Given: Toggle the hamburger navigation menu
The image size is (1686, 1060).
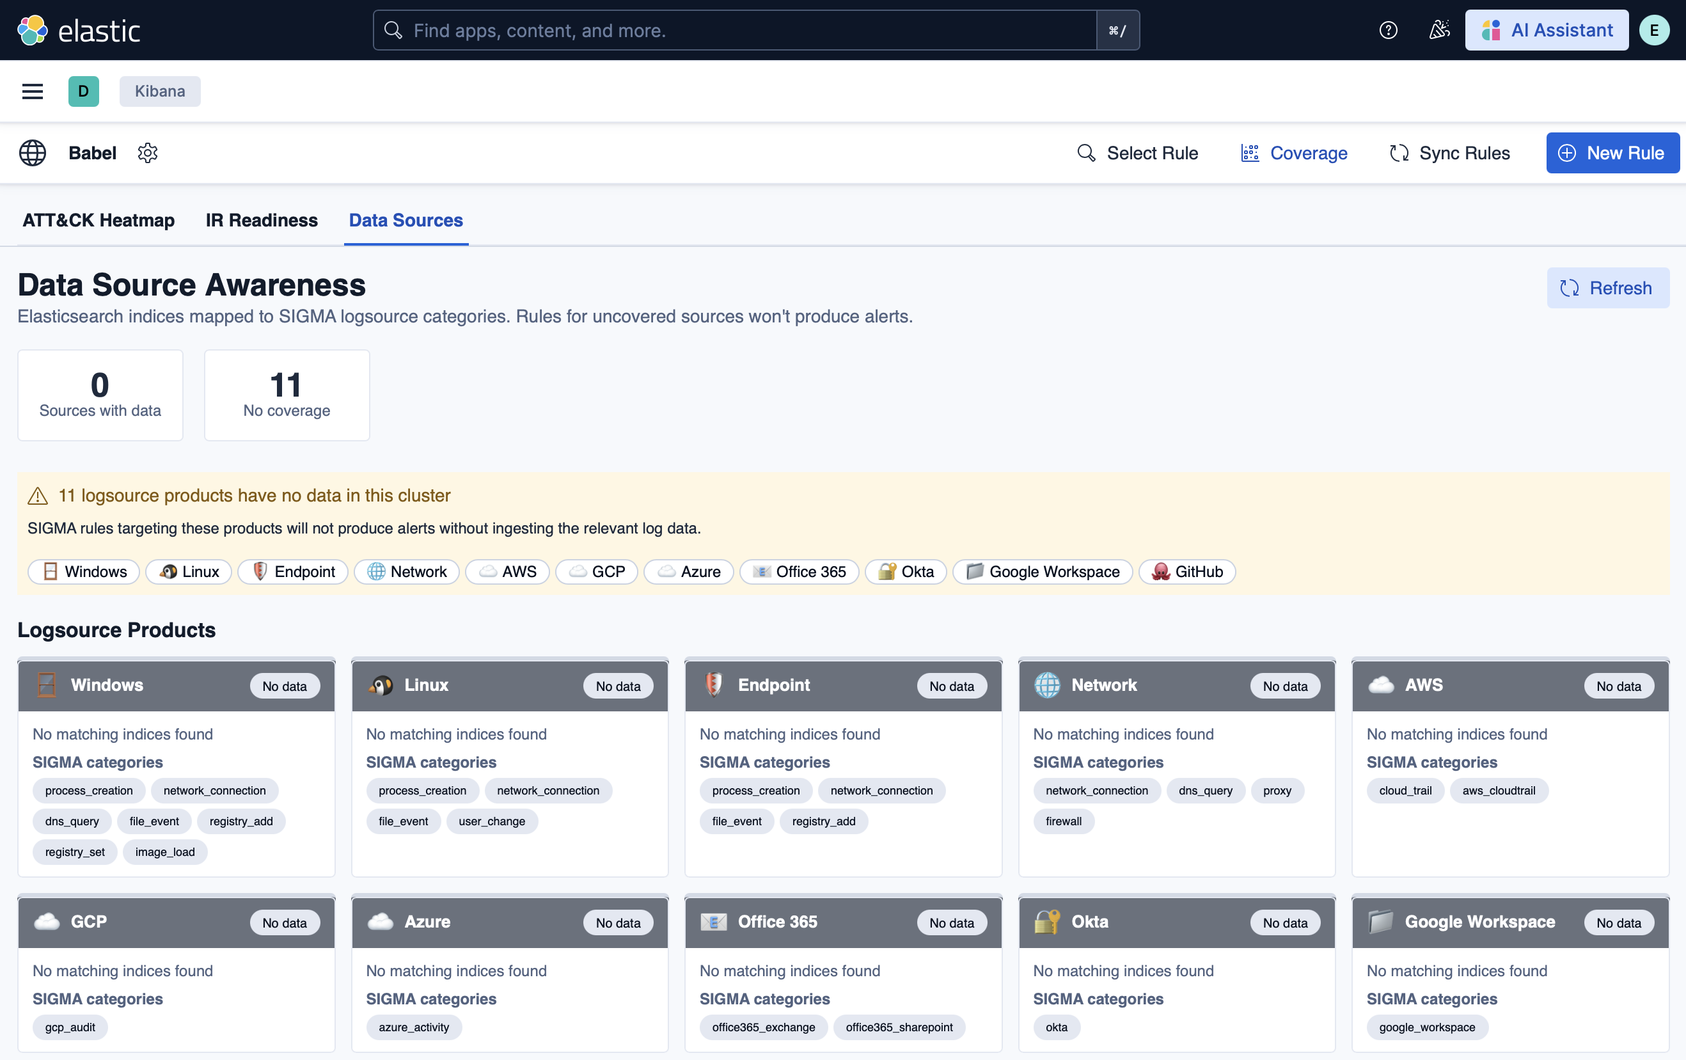Looking at the screenshot, I should click(32, 91).
